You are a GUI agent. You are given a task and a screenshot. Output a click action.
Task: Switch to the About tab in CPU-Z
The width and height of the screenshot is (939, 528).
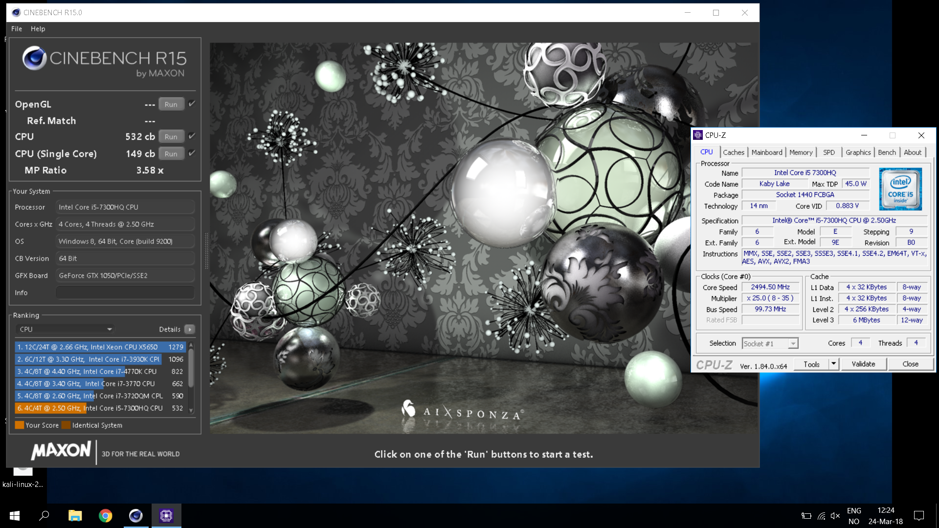click(x=913, y=153)
